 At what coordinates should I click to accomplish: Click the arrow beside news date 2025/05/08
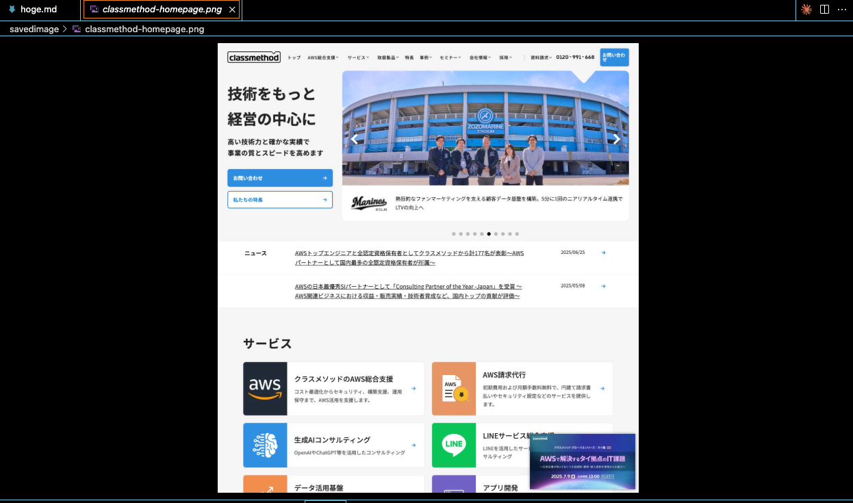603,286
